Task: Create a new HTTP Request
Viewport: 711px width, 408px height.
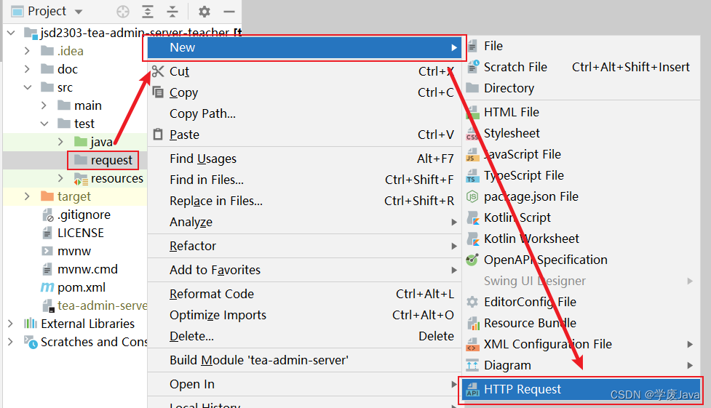Action: click(581, 390)
